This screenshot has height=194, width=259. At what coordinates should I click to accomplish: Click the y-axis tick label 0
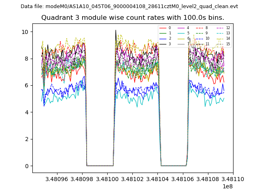click(27, 166)
